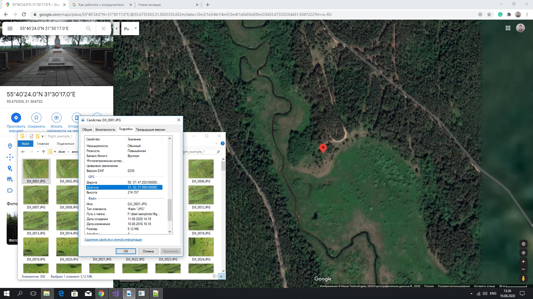The width and height of the screenshot is (533, 299).
Task: Switch Explorer to large thumbnails view
Action: (222, 276)
